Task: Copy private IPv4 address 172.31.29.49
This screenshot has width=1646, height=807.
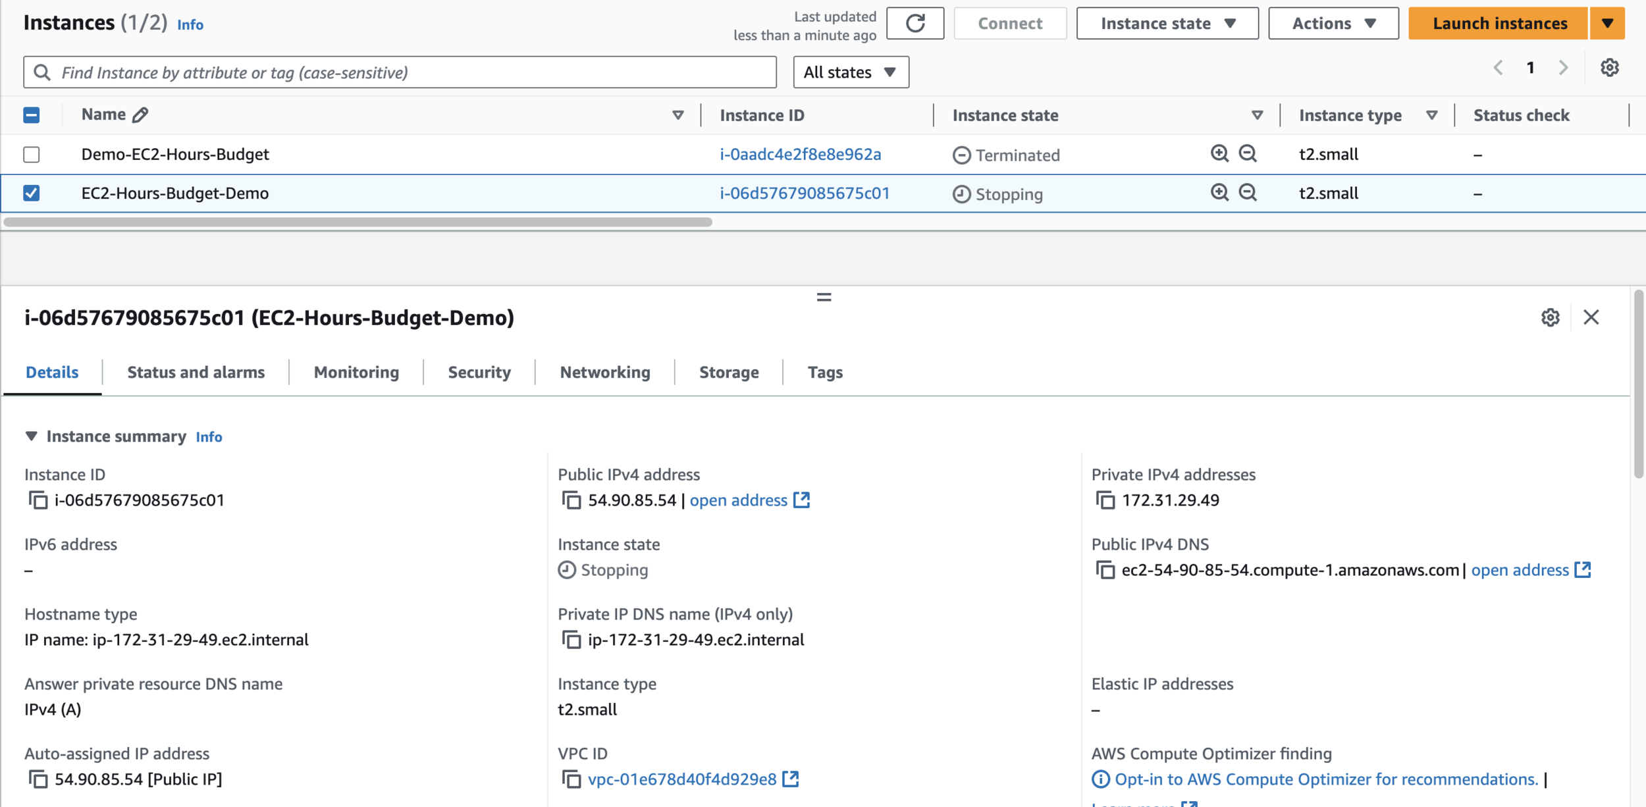Action: tap(1105, 500)
